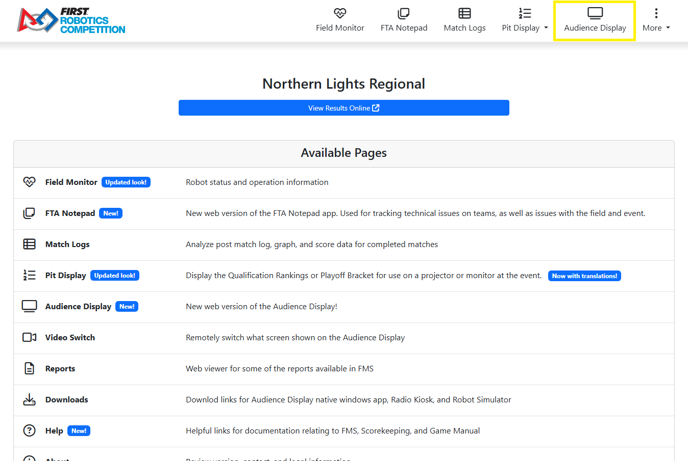Click the Pit Display list icon in navbar

pos(525,13)
